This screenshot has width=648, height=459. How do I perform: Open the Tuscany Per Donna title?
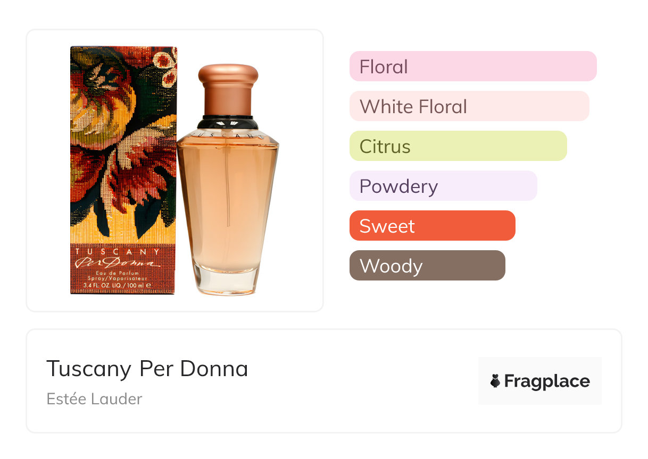coord(147,368)
